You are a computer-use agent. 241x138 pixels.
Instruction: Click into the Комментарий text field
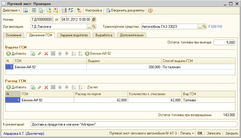(133, 124)
